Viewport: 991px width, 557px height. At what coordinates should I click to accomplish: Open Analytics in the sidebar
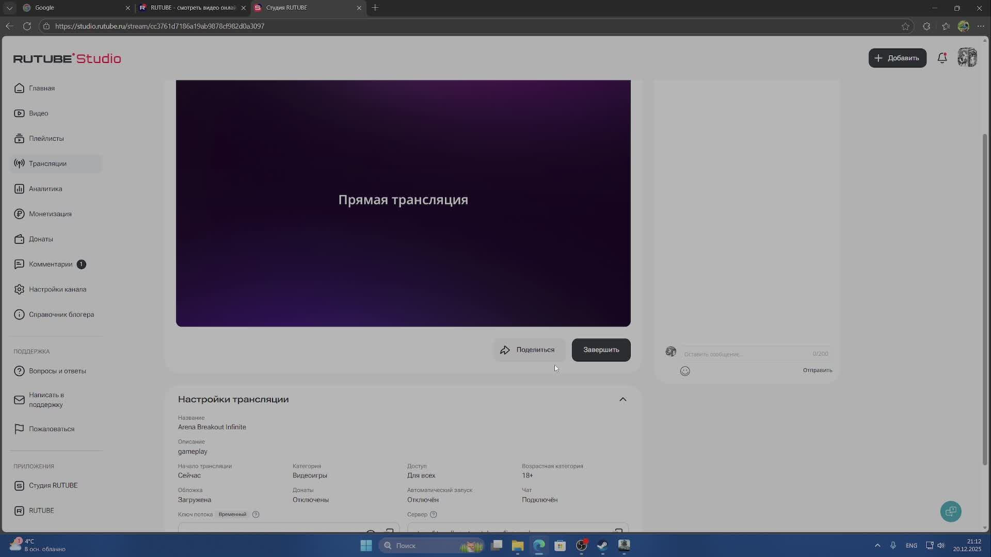45,189
